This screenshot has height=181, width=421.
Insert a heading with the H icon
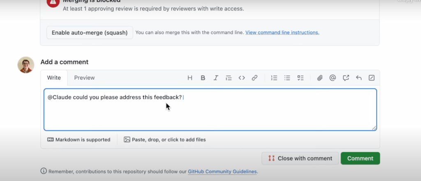click(190, 78)
